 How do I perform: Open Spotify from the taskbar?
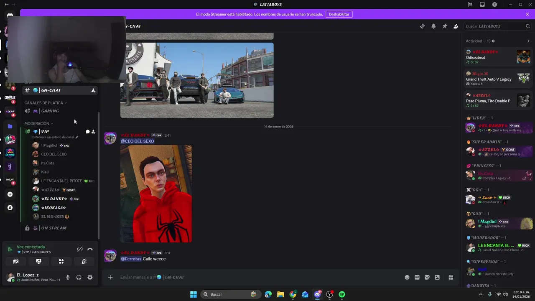click(342, 294)
